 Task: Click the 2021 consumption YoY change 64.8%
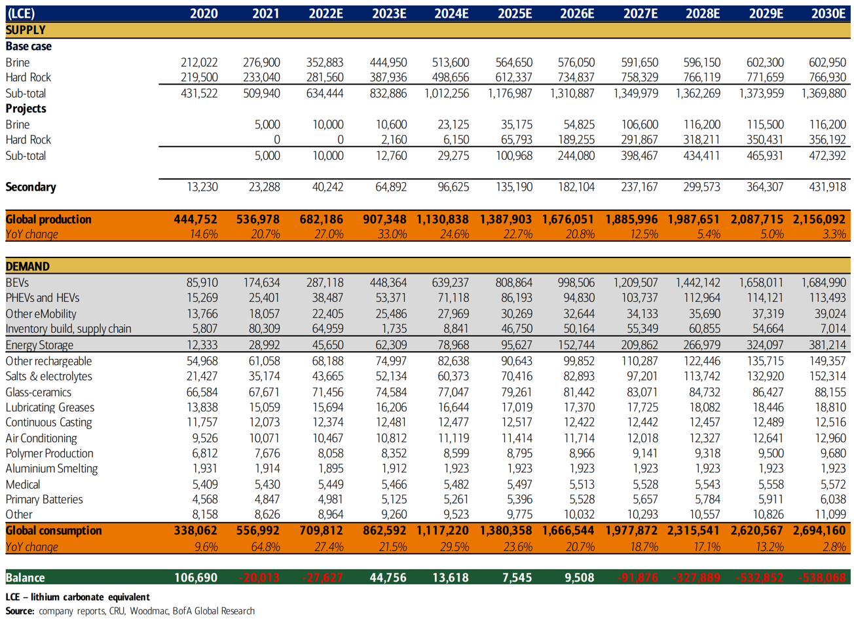coord(266,547)
